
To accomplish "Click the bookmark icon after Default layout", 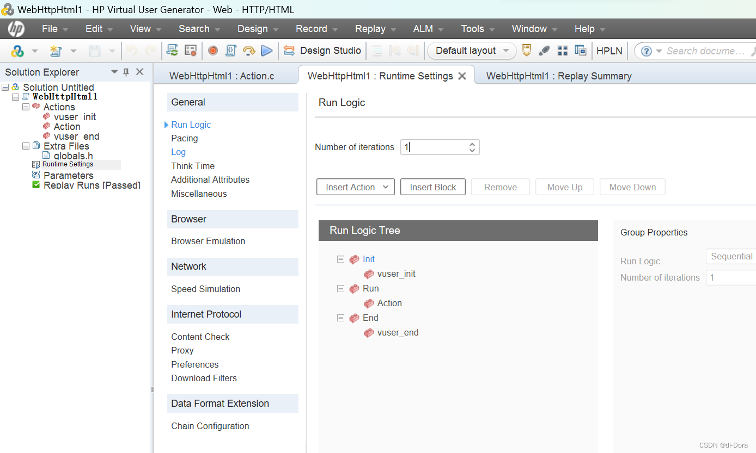I will coord(526,51).
